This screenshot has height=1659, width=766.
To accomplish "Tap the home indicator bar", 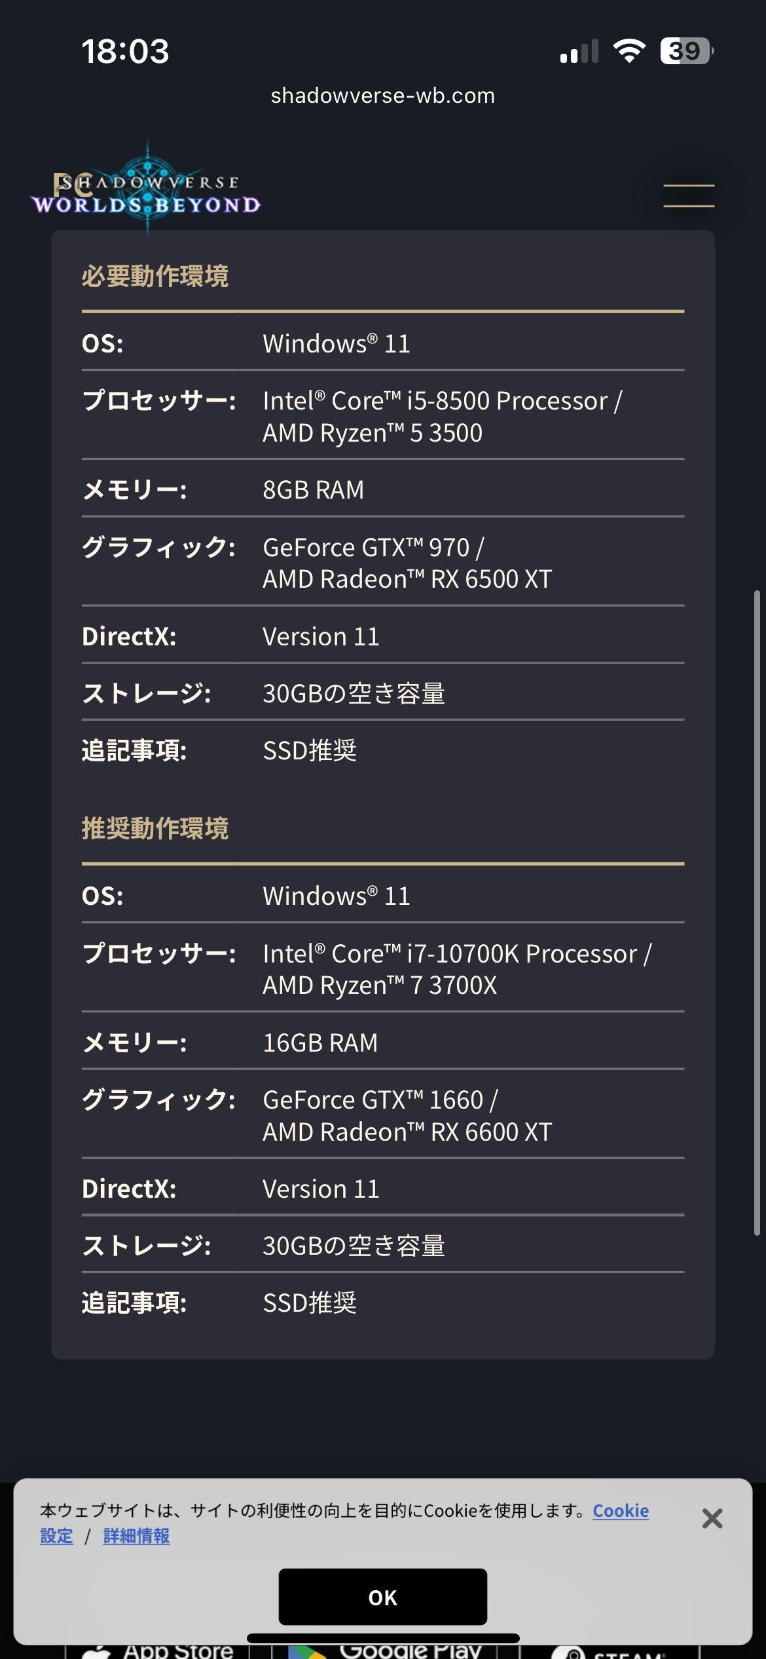I will (x=383, y=1638).
